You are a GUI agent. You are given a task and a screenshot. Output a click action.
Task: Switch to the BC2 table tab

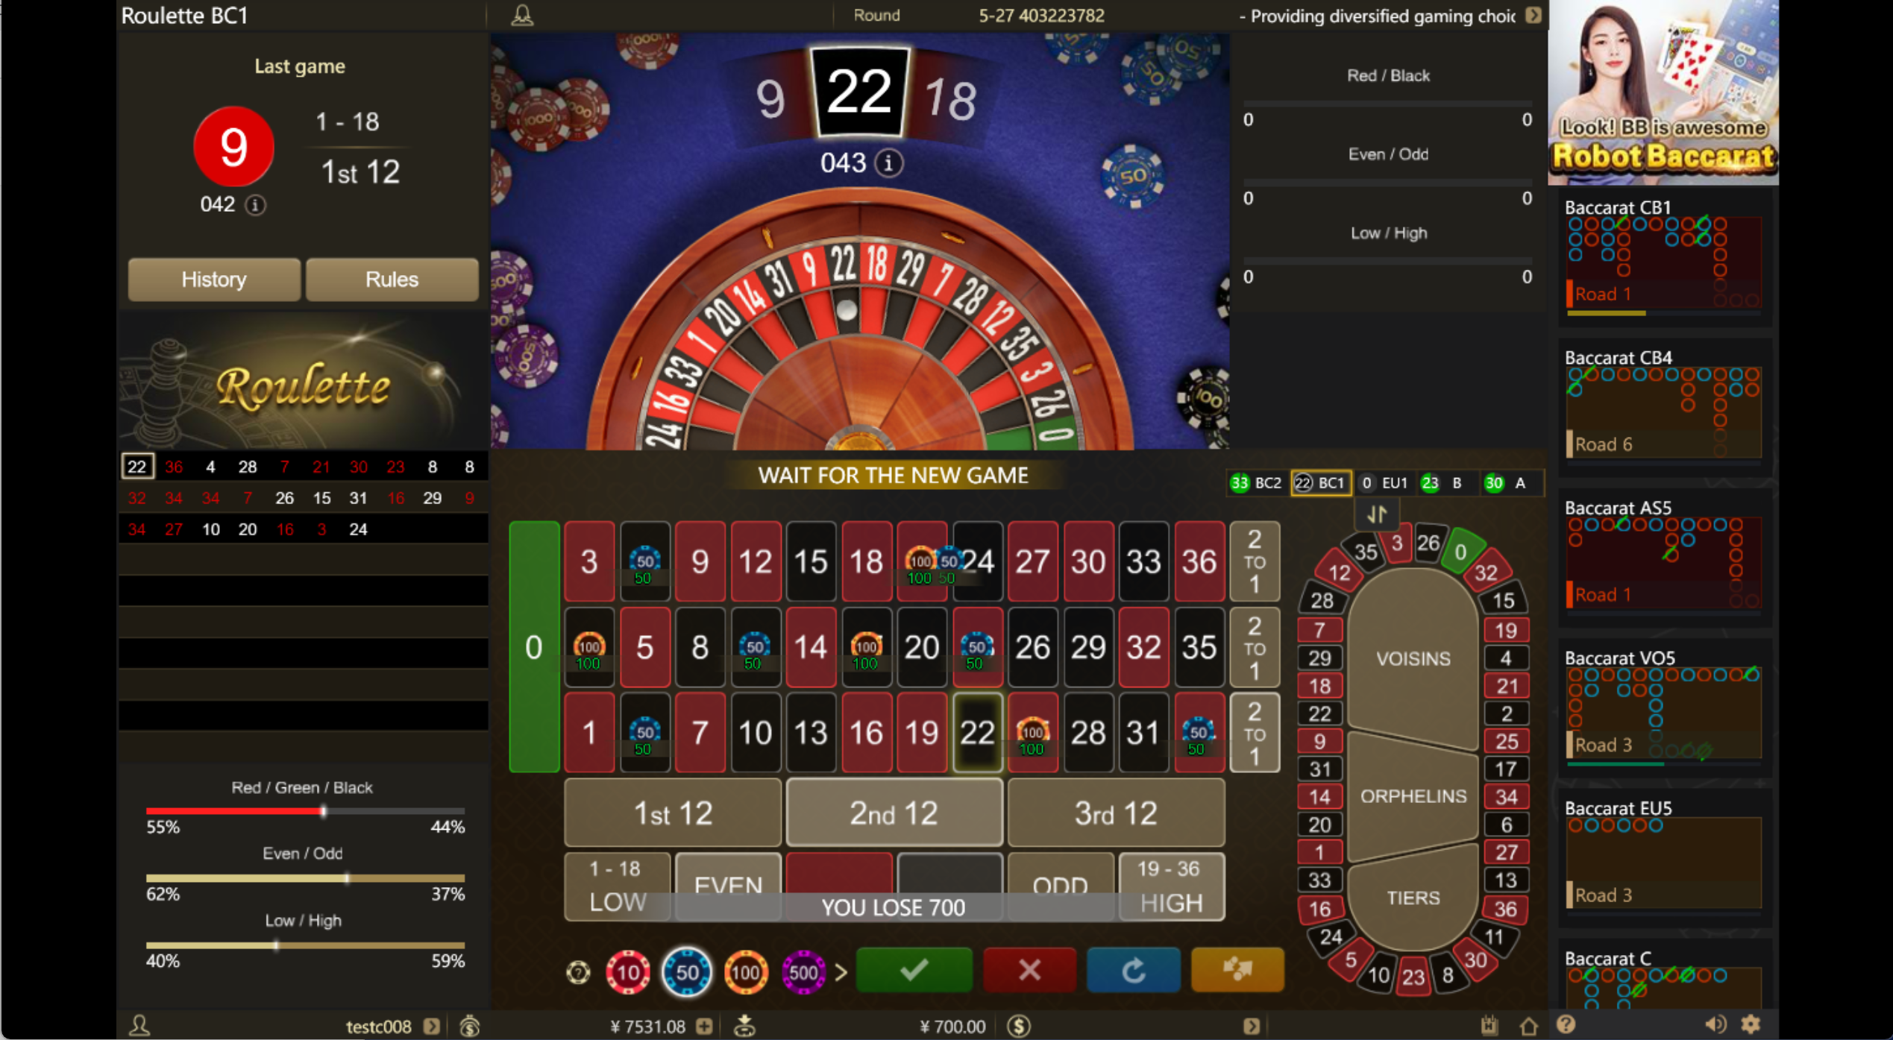pyautogui.click(x=1255, y=483)
